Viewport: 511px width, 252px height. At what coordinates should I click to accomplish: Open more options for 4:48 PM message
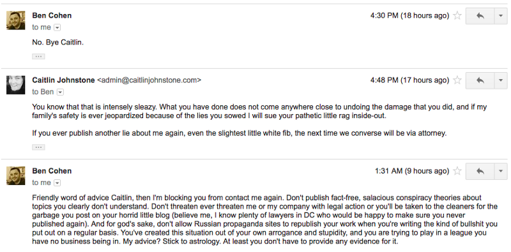click(501, 80)
